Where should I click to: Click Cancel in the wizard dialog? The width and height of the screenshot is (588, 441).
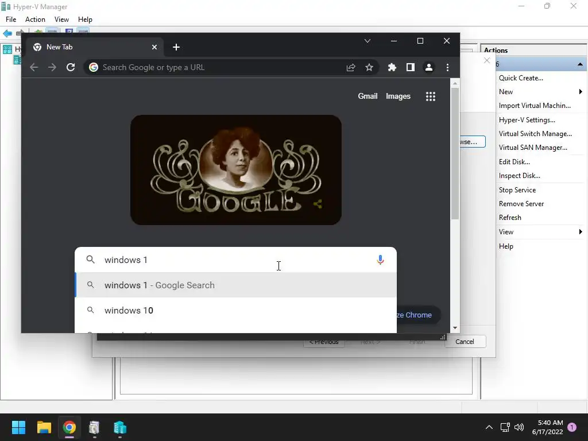pos(465,342)
